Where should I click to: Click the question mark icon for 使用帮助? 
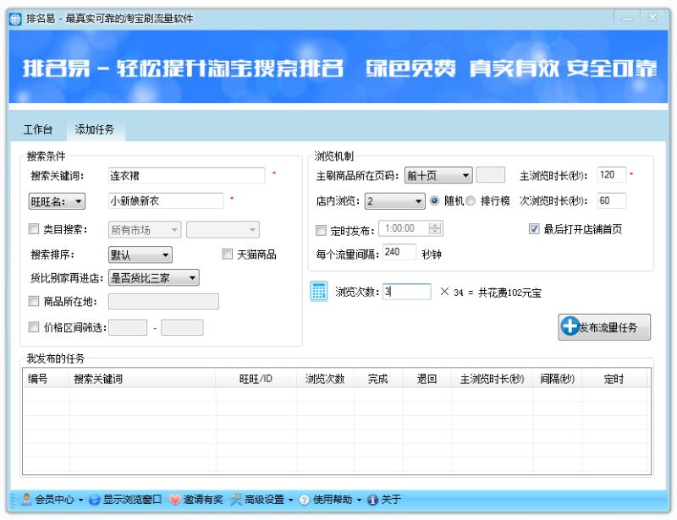(x=304, y=500)
